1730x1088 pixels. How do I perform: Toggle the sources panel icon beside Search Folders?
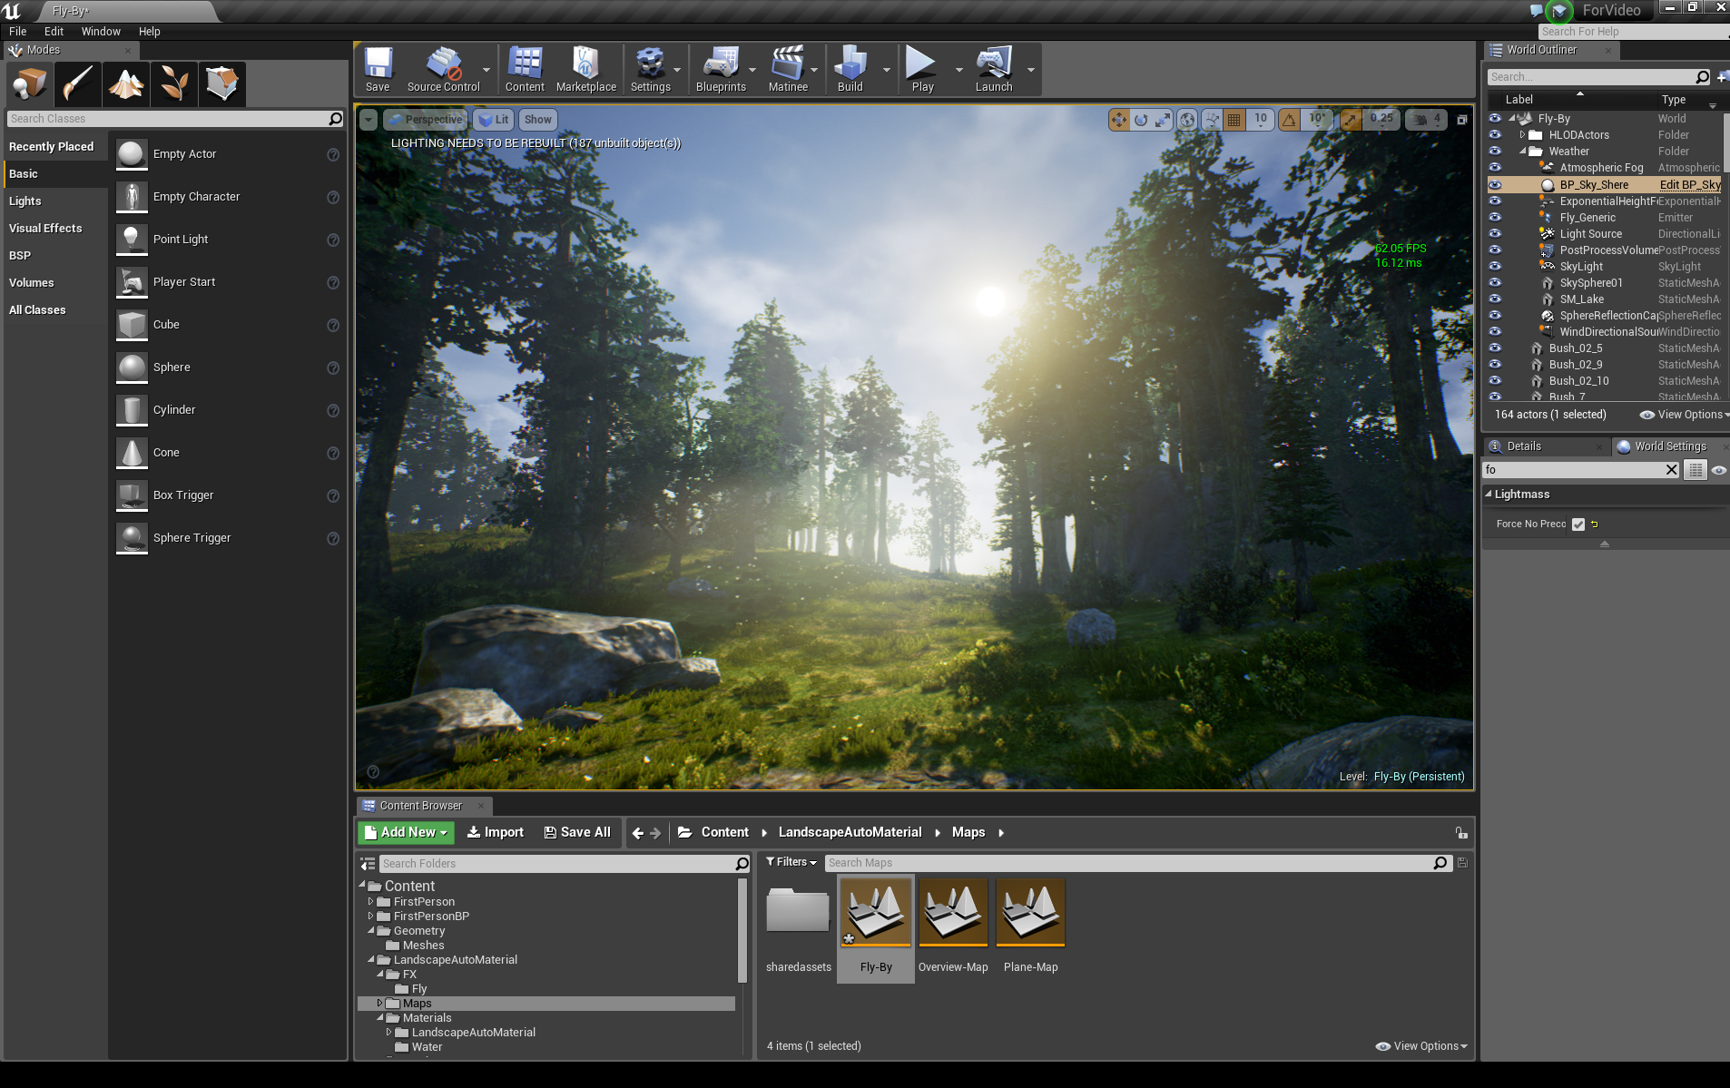[368, 864]
